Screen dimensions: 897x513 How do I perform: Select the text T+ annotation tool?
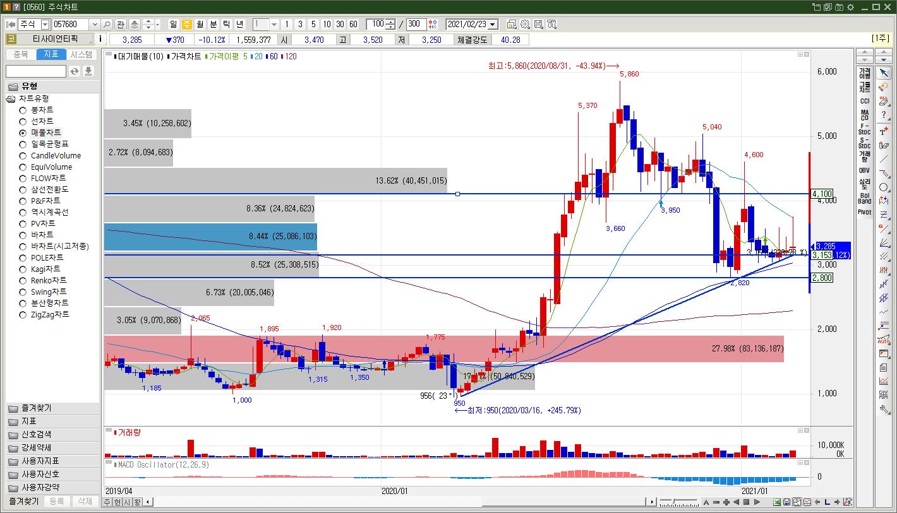pos(883,131)
